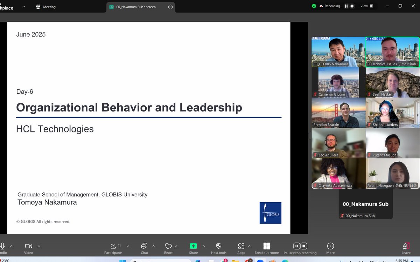
Task: Select Asumi Hasegawa video tile
Action: [x=392, y=173]
